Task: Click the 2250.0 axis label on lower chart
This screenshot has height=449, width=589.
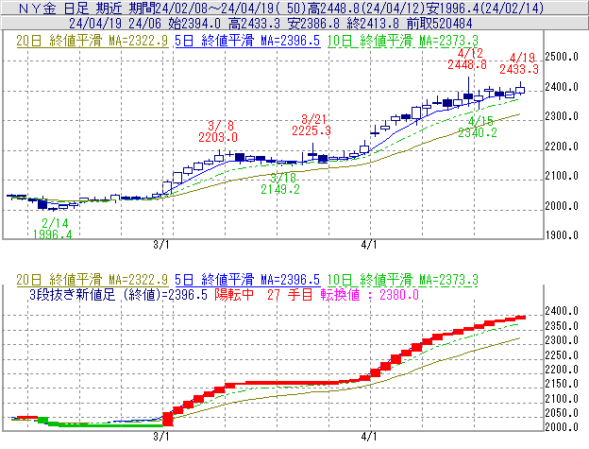Action: [562, 355]
